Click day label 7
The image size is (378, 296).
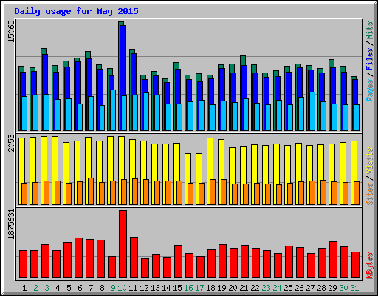pyautogui.click(x=91, y=288)
